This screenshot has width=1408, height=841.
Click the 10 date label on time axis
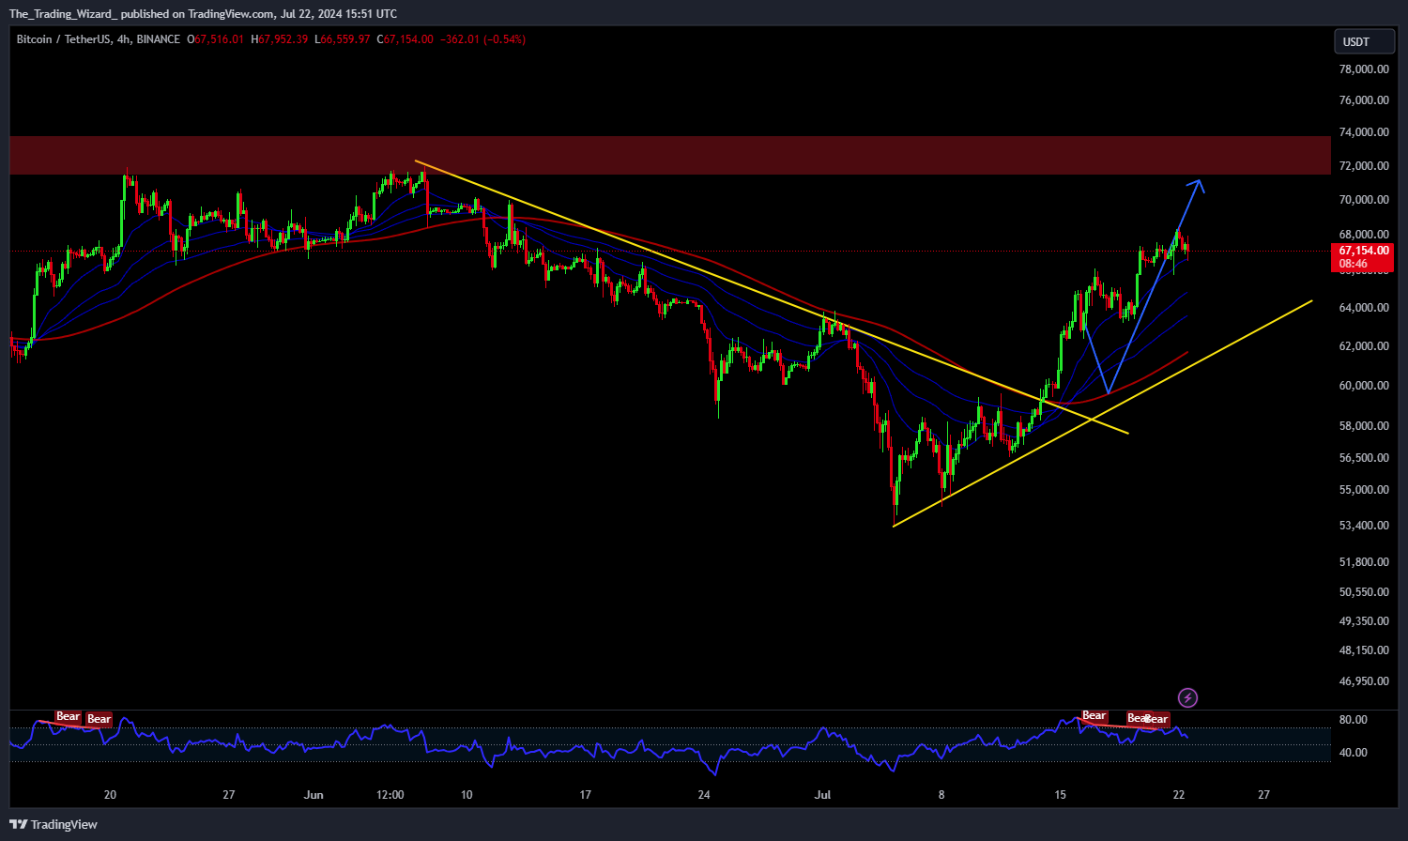click(467, 795)
